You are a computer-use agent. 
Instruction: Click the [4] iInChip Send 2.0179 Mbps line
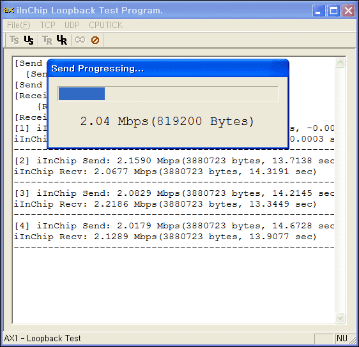pos(174,226)
